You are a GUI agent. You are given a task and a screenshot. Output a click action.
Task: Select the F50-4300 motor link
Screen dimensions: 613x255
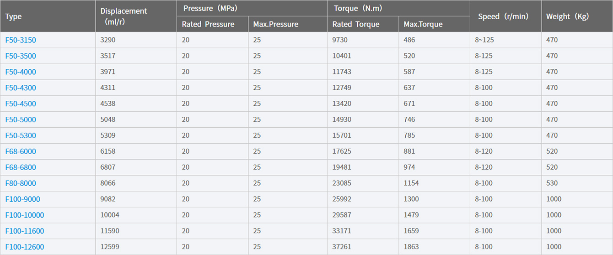coord(21,88)
